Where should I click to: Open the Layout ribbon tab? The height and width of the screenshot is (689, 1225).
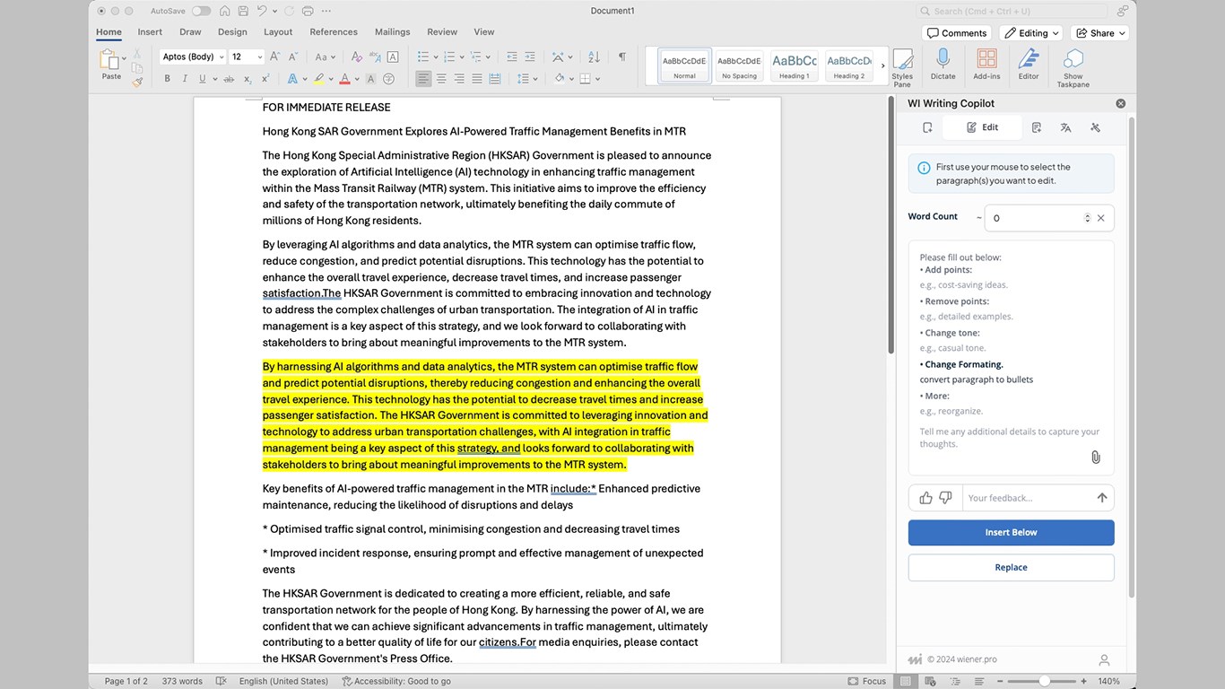278,31
